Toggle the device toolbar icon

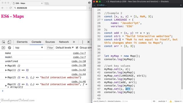pos(9,42)
